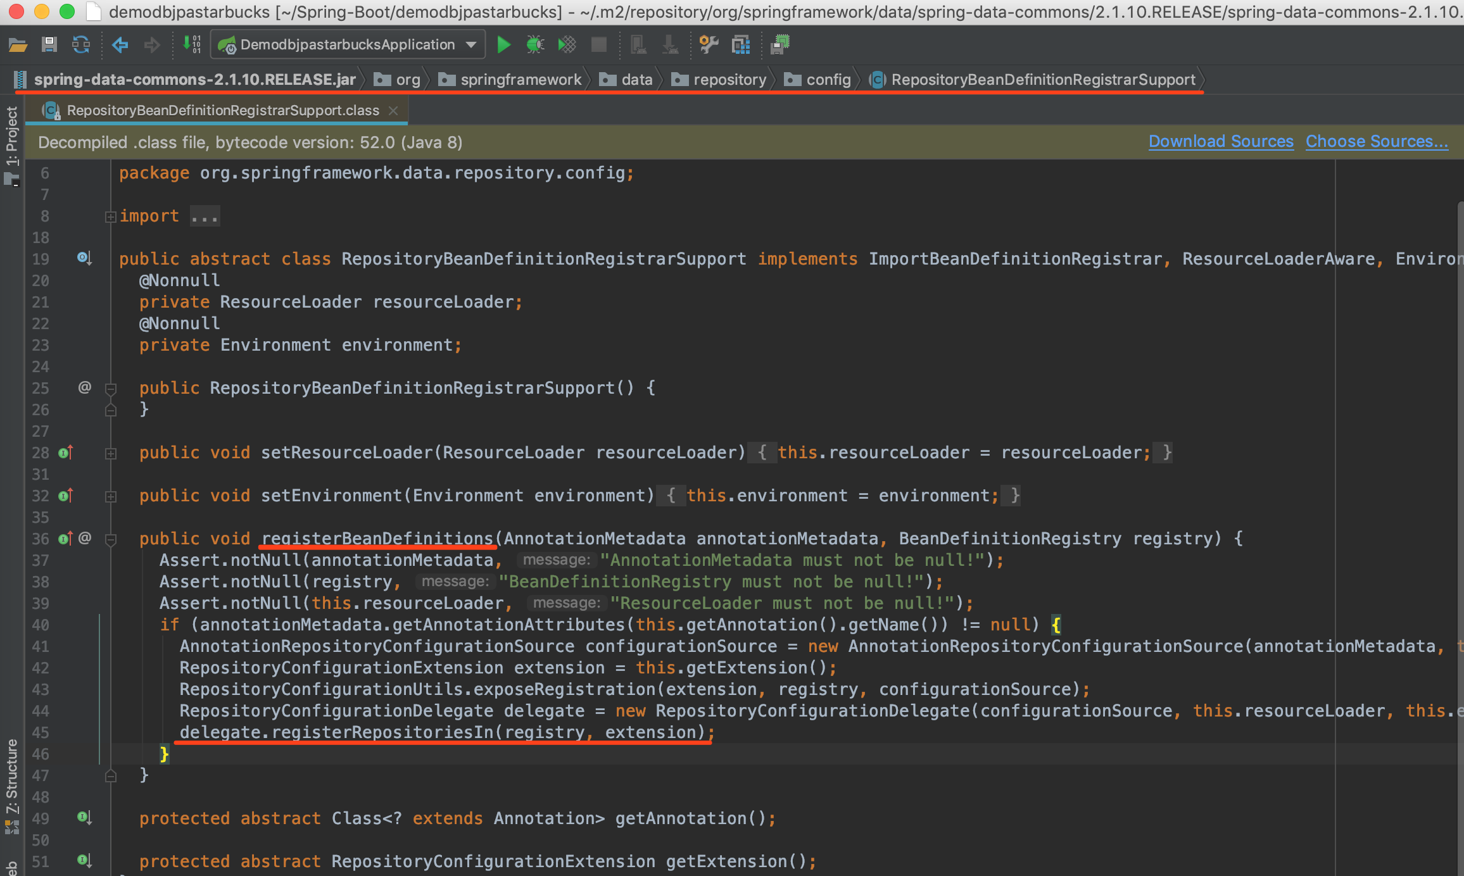Click the registerBeanDefinitions method name
Image resolution: width=1464 pixels, height=876 pixels.
click(x=377, y=539)
